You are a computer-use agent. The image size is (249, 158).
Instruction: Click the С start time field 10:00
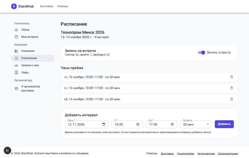click(127, 124)
